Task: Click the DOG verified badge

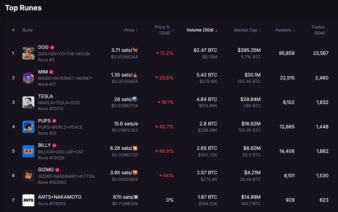Action: click(x=52, y=47)
